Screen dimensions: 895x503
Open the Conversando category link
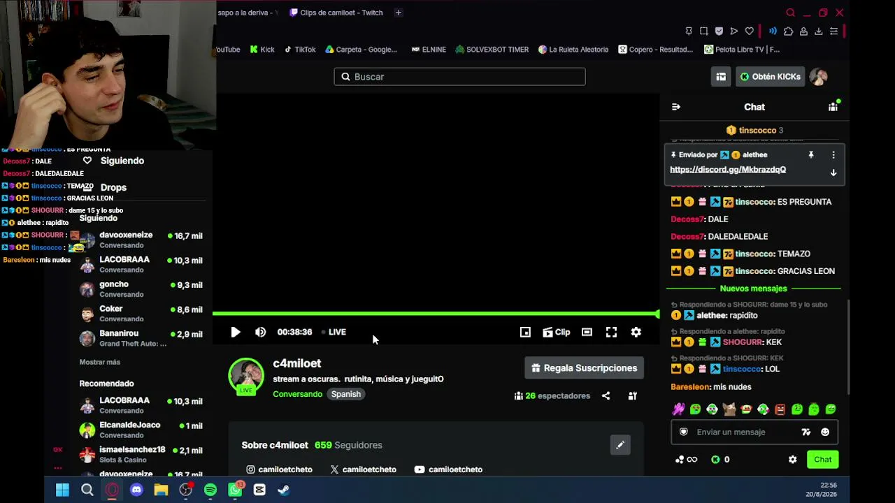(297, 394)
